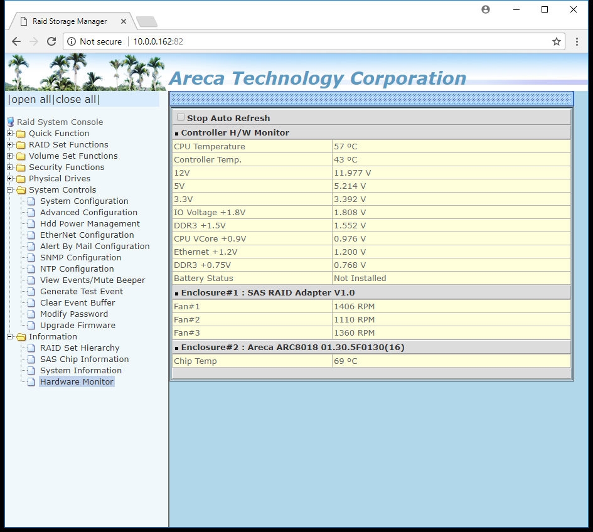Click the Chip Temp value 69 ºC

tap(345, 361)
